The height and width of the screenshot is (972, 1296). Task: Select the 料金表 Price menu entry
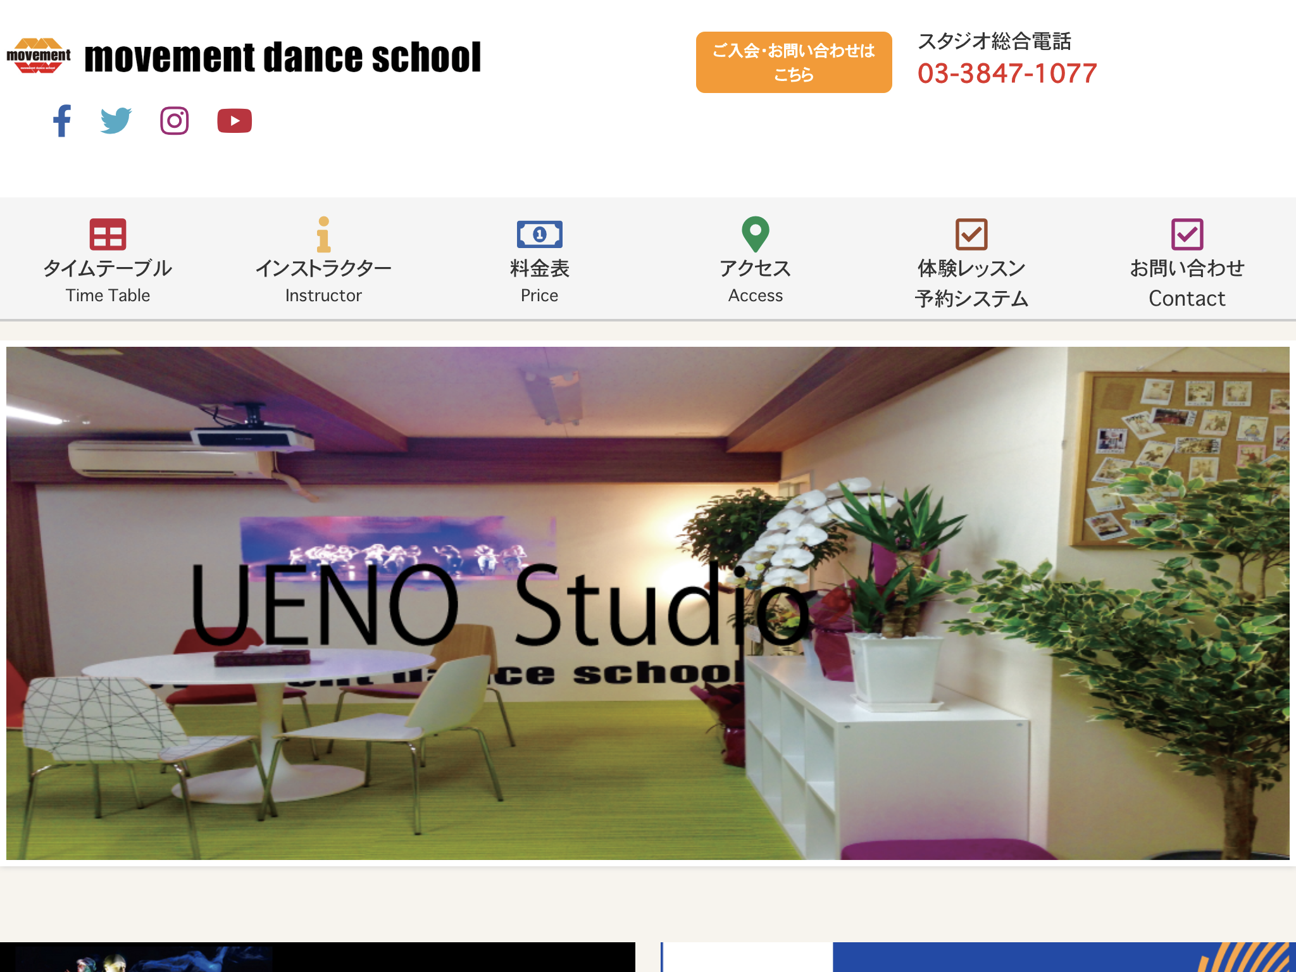coord(539,268)
